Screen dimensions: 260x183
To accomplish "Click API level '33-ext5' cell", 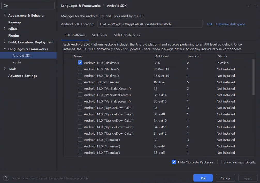I will 159,153.
